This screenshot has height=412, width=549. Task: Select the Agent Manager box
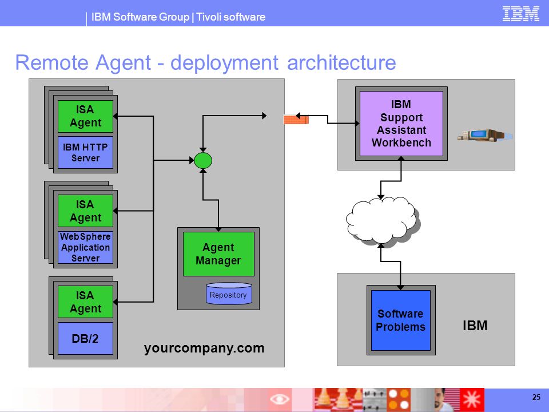pyautogui.click(x=218, y=254)
